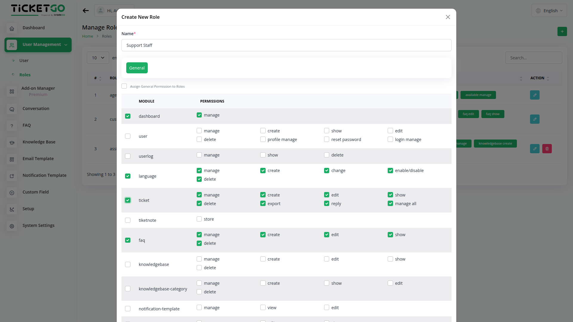Click the System Settings gear icon
Screen dimensions: 573x322
12,226
